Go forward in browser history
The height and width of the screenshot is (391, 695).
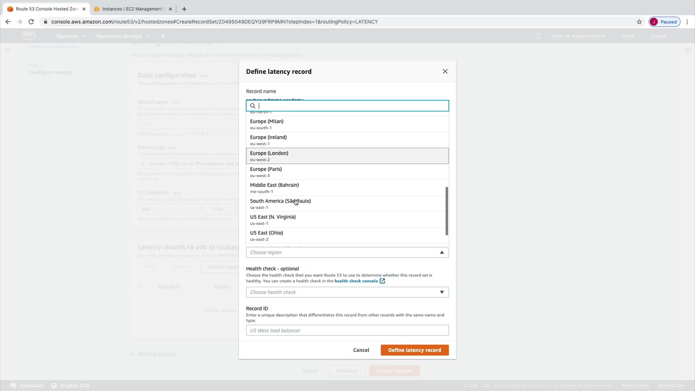click(20, 22)
